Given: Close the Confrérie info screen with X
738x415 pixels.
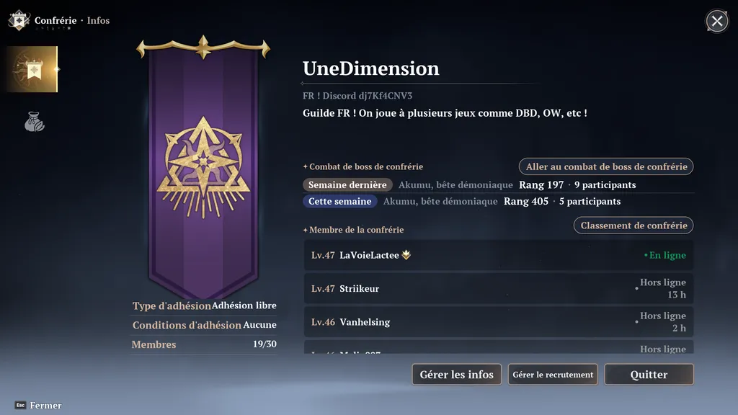Looking at the screenshot, I should click(717, 21).
